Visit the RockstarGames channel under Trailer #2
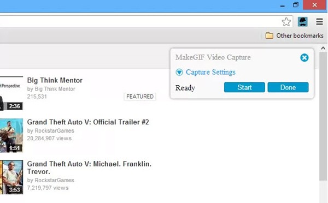Image resolution: width=328 pixels, height=203 pixels. pyautogui.click(x=54, y=131)
